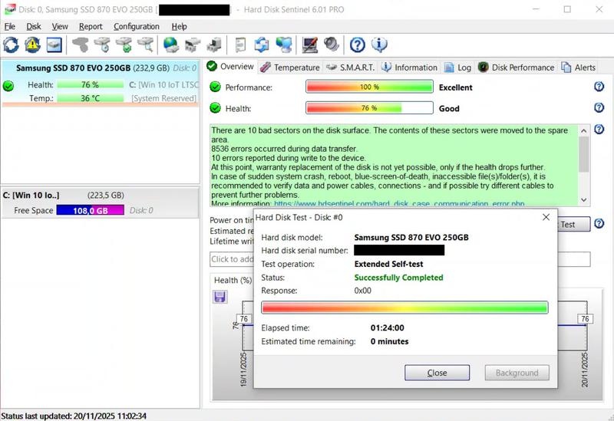
Task: Click the Close button in Hard Disk Test dialog
Action: (x=437, y=373)
